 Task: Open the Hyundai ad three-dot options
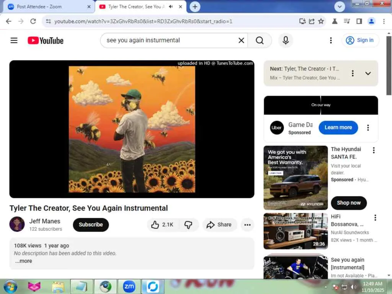tap(374, 150)
